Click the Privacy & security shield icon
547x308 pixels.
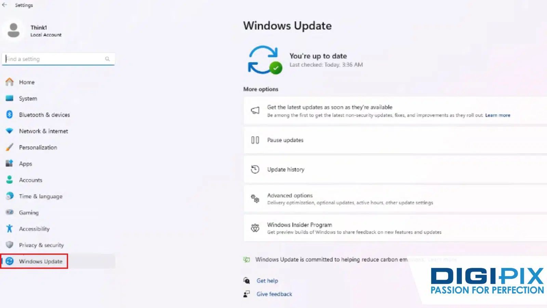[10, 245]
